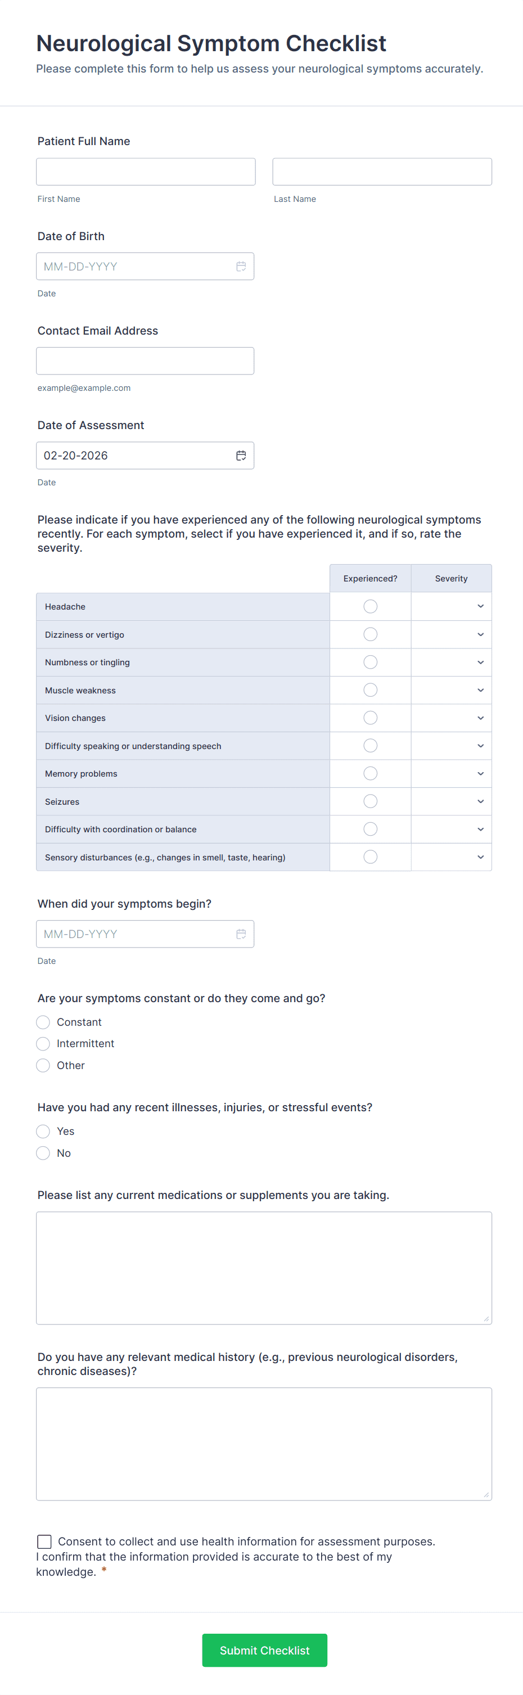Click the current medications text area

click(264, 1267)
